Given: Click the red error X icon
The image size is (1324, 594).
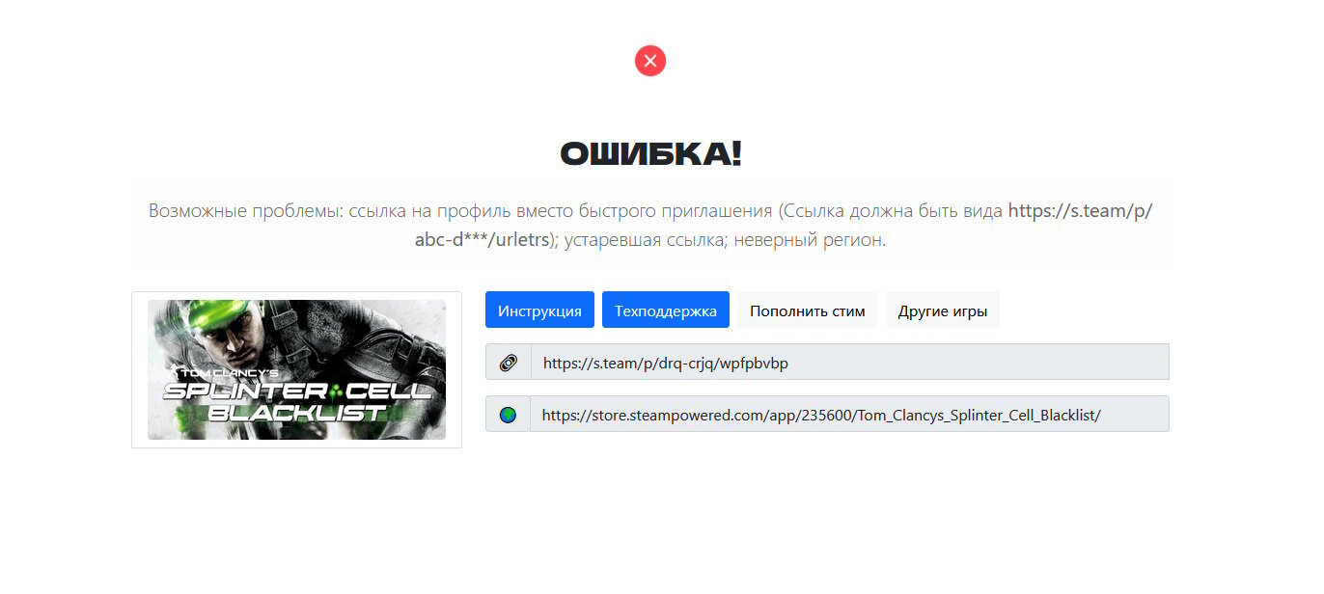Looking at the screenshot, I should (650, 61).
